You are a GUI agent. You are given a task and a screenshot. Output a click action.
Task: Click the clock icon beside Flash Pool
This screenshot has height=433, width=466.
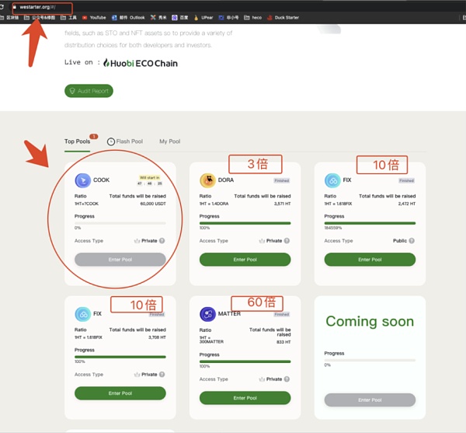tap(111, 141)
